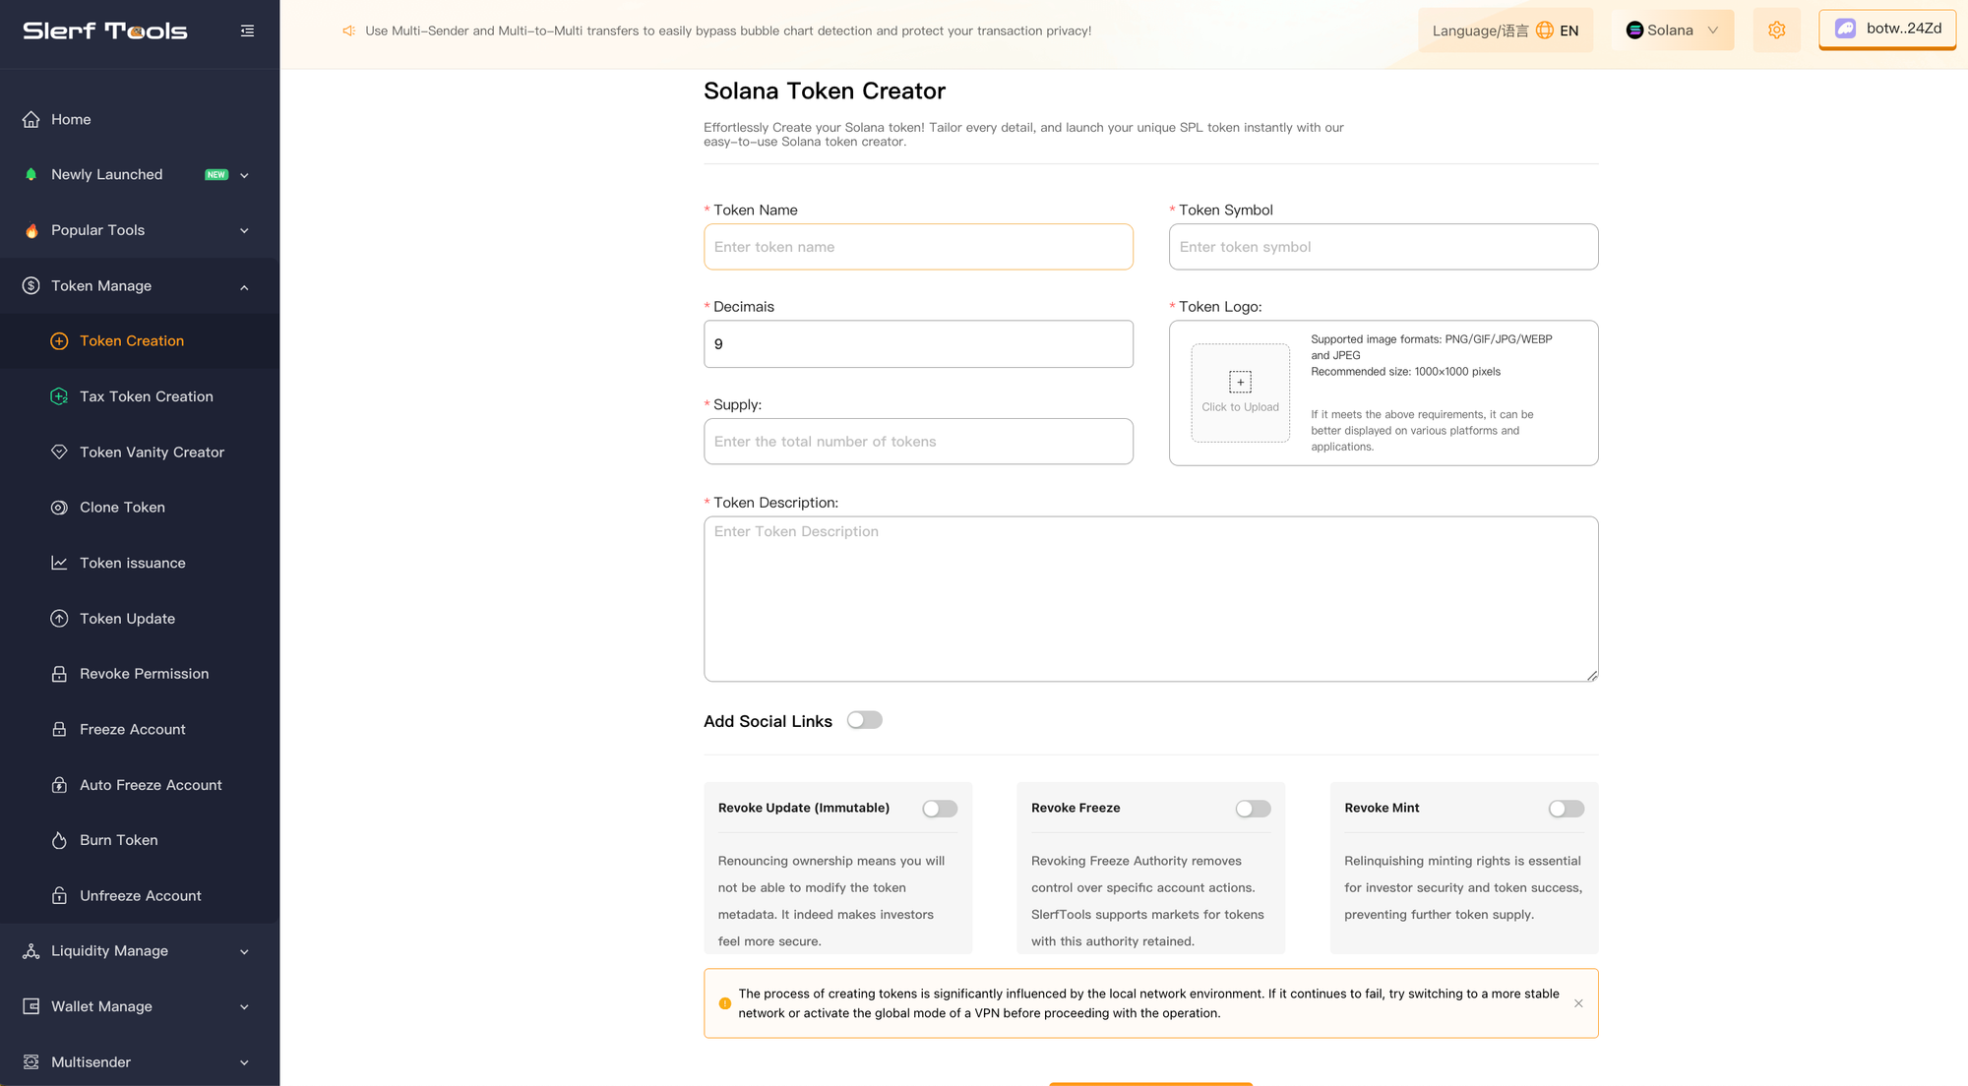Viewport: 1968px width, 1086px height.
Task: Switch language via Language EN button
Action: (x=1505, y=30)
